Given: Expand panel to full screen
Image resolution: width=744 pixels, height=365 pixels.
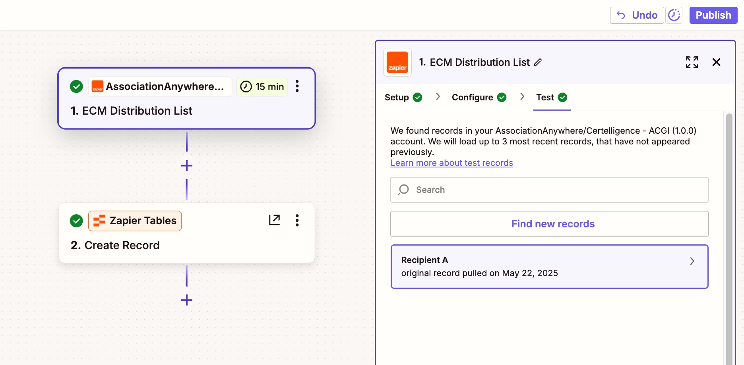Looking at the screenshot, I should [x=692, y=62].
